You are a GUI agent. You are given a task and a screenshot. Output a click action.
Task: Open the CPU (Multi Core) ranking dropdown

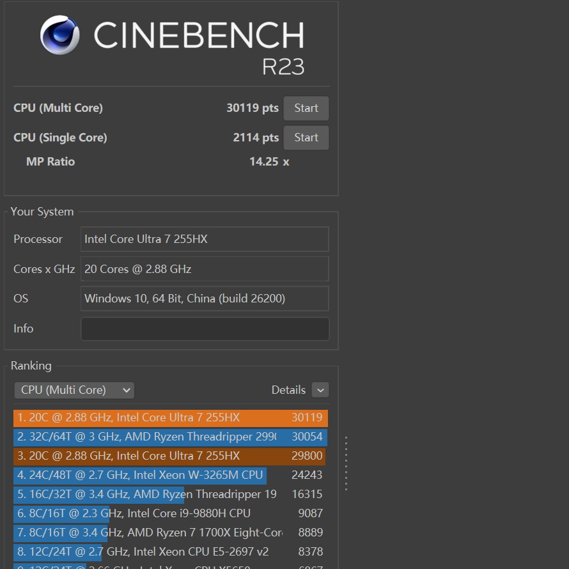(x=74, y=390)
